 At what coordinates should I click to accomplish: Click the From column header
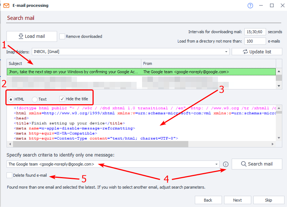pos(208,63)
